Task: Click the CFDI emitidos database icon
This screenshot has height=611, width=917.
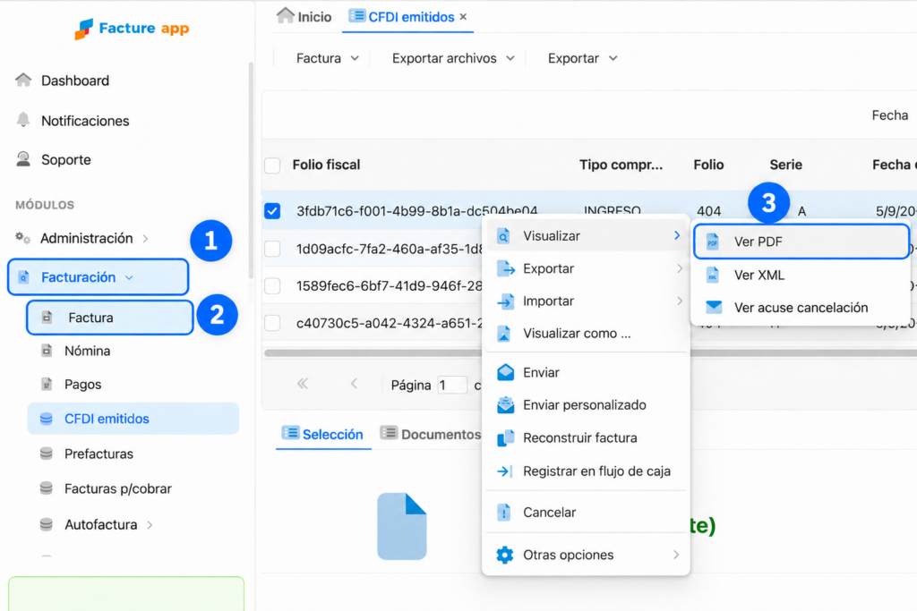Action: [47, 419]
